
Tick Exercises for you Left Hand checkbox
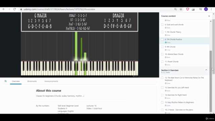point(162,87)
